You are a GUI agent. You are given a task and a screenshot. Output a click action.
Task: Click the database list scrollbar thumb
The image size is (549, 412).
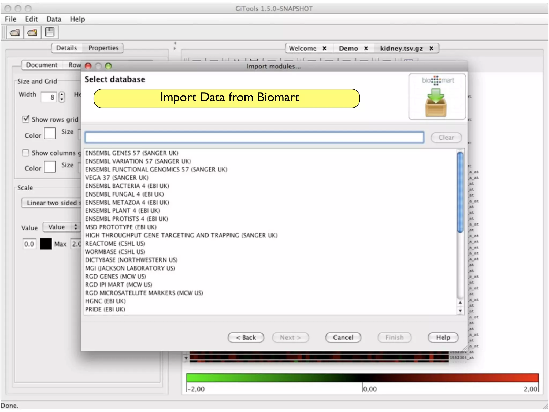coord(460,192)
